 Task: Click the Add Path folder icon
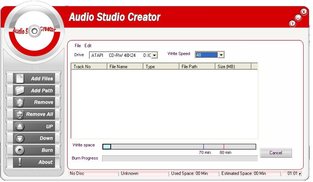pyautogui.click(x=20, y=90)
